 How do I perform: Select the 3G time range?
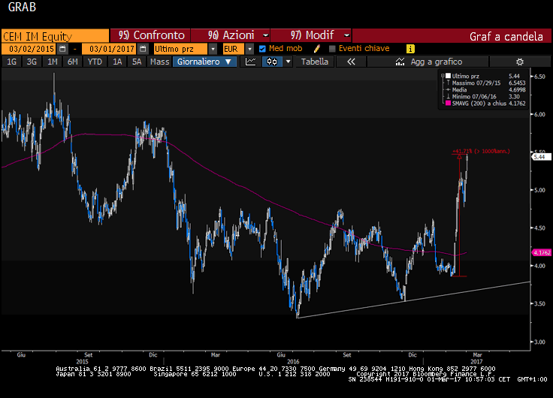point(32,62)
